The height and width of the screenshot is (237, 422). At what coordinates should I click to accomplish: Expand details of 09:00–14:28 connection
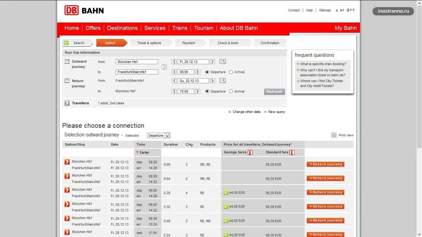[x=67, y=190]
